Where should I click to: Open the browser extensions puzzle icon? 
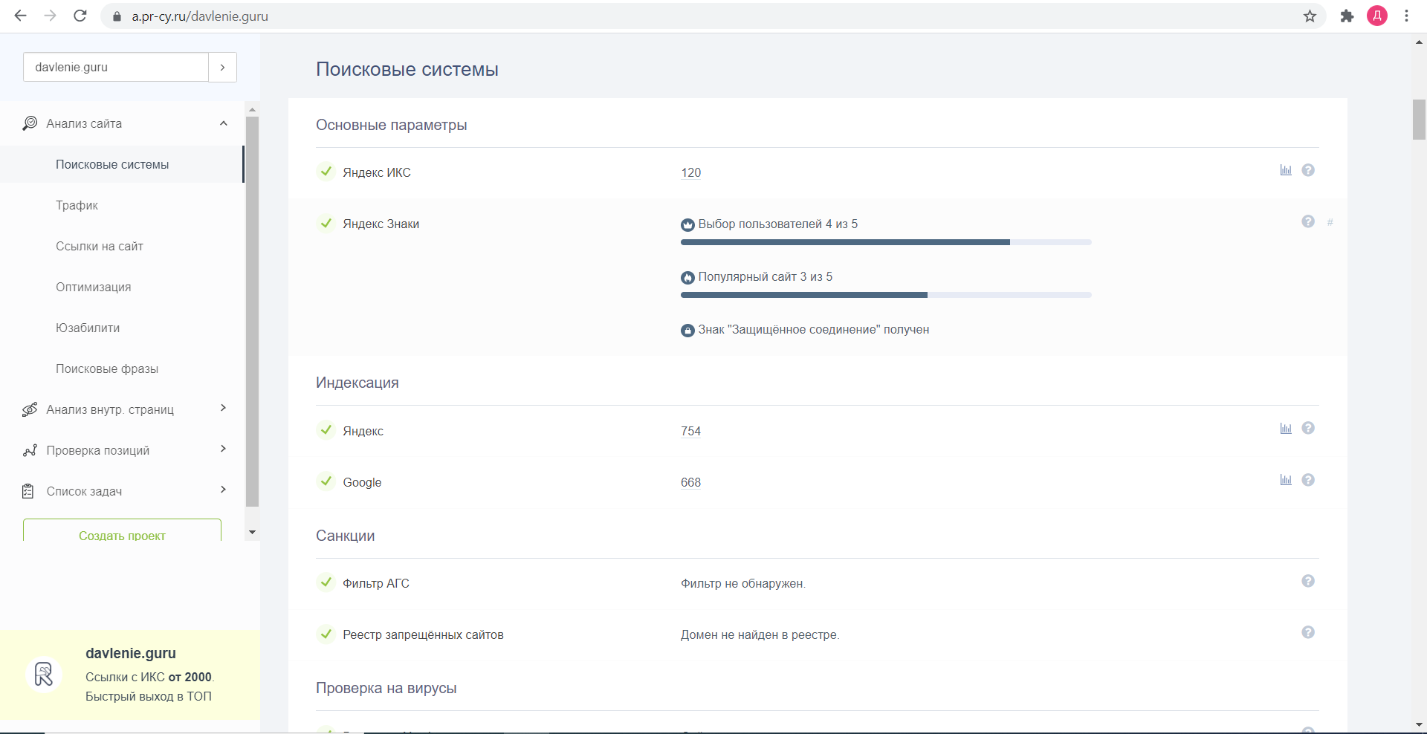pyautogui.click(x=1347, y=16)
